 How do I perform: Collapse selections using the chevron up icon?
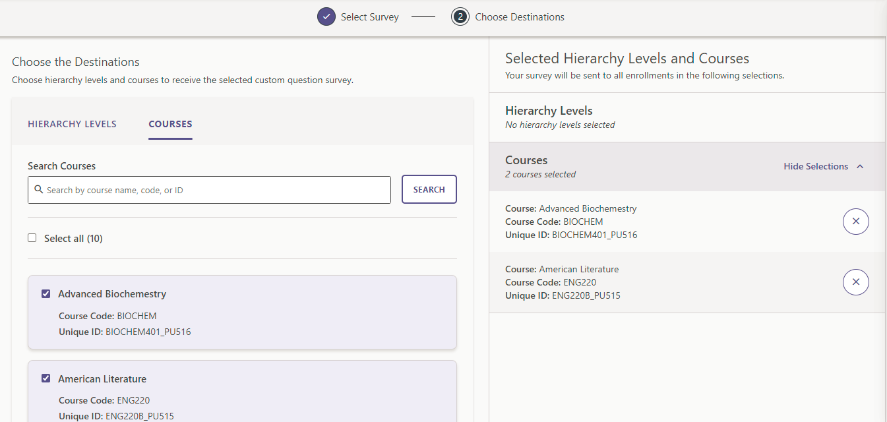tap(860, 167)
